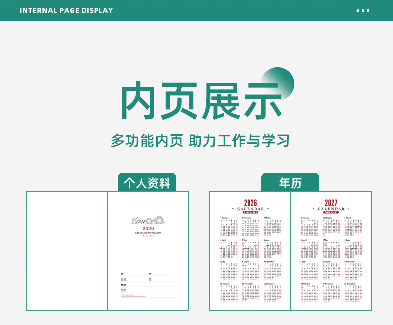Click the subtitle 多功能内页 助力工作与学习

tap(200, 140)
